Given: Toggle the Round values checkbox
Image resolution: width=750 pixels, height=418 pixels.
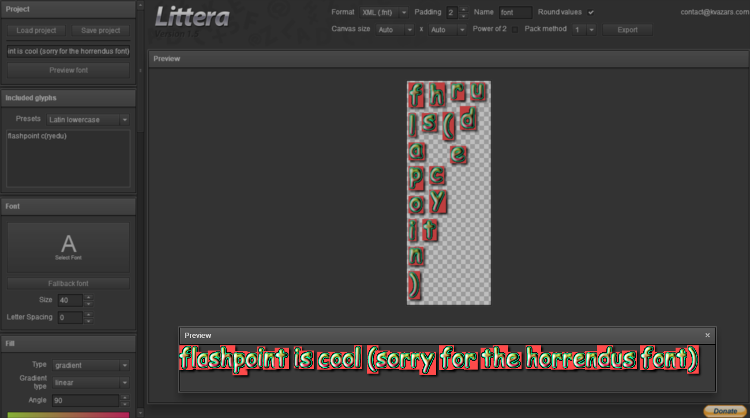Looking at the screenshot, I should pos(591,12).
